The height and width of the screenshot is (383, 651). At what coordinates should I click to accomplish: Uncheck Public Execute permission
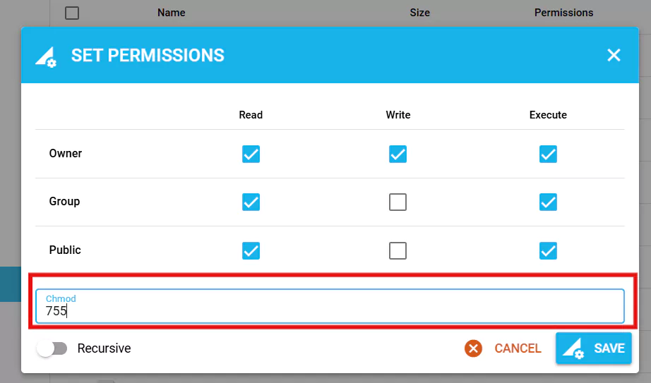point(548,250)
